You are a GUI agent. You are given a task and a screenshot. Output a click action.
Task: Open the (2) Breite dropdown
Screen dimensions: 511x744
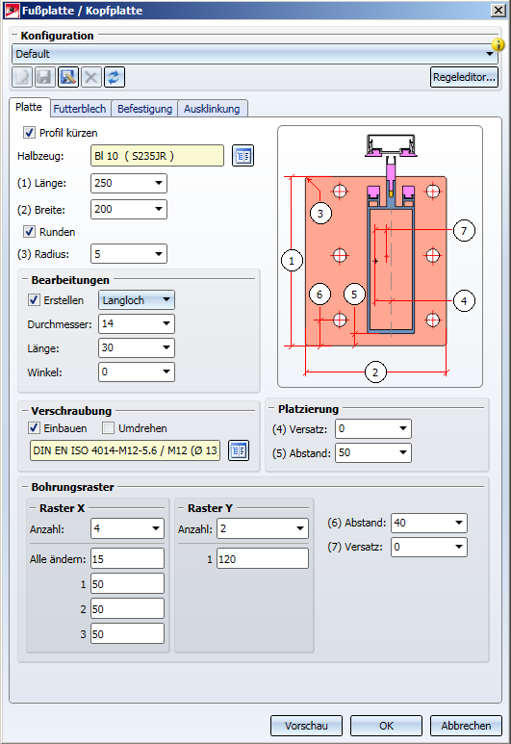(129, 209)
